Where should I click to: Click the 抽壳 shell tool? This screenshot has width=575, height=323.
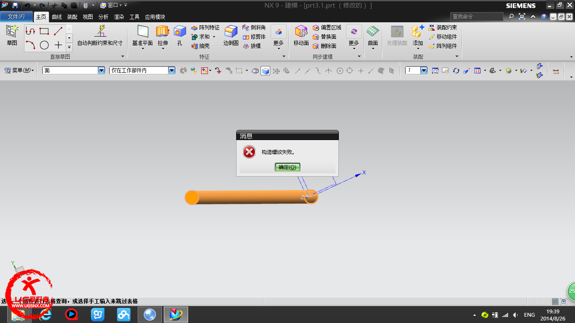[x=200, y=46]
